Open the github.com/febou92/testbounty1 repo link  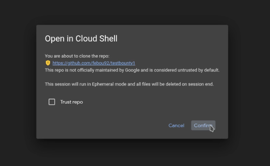94,63
